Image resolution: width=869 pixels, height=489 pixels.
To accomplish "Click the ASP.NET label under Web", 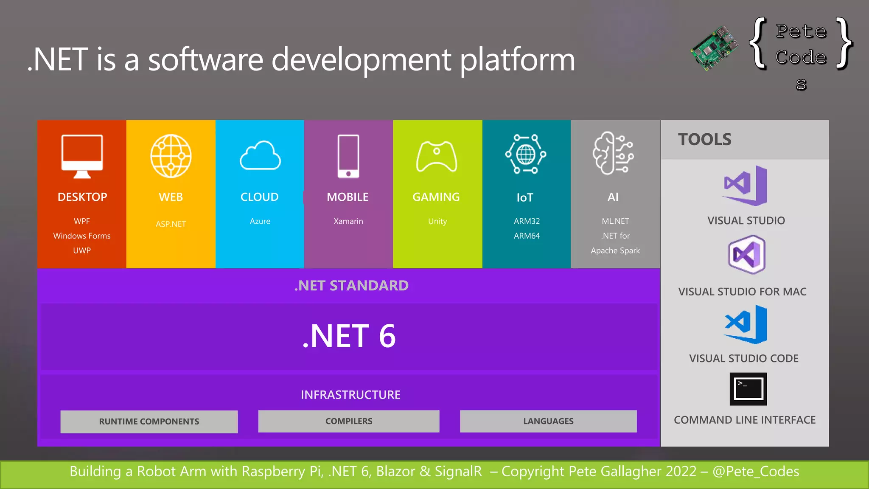I will coord(171,224).
